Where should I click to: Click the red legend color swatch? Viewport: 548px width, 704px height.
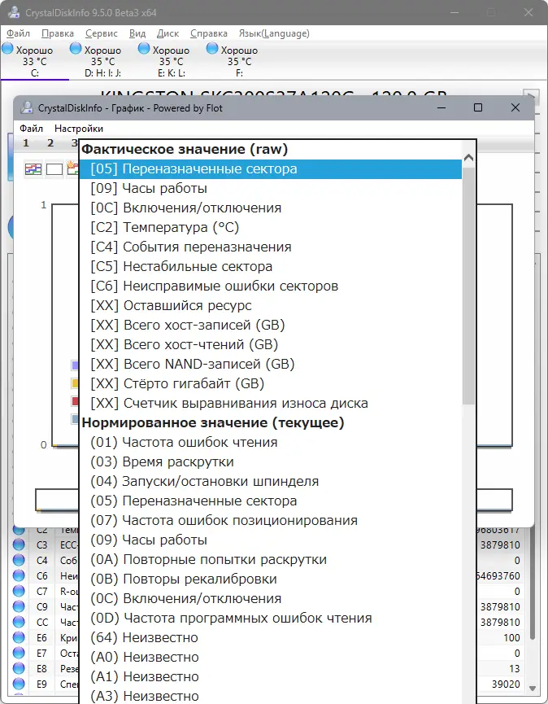point(75,401)
